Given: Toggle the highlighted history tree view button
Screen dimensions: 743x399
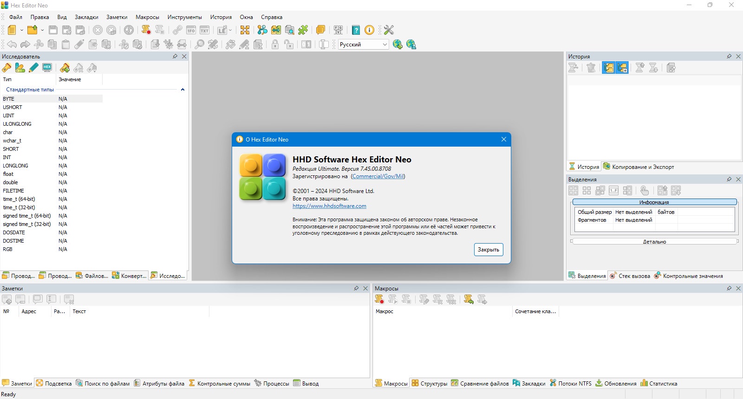Looking at the screenshot, I should click(x=609, y=68).
